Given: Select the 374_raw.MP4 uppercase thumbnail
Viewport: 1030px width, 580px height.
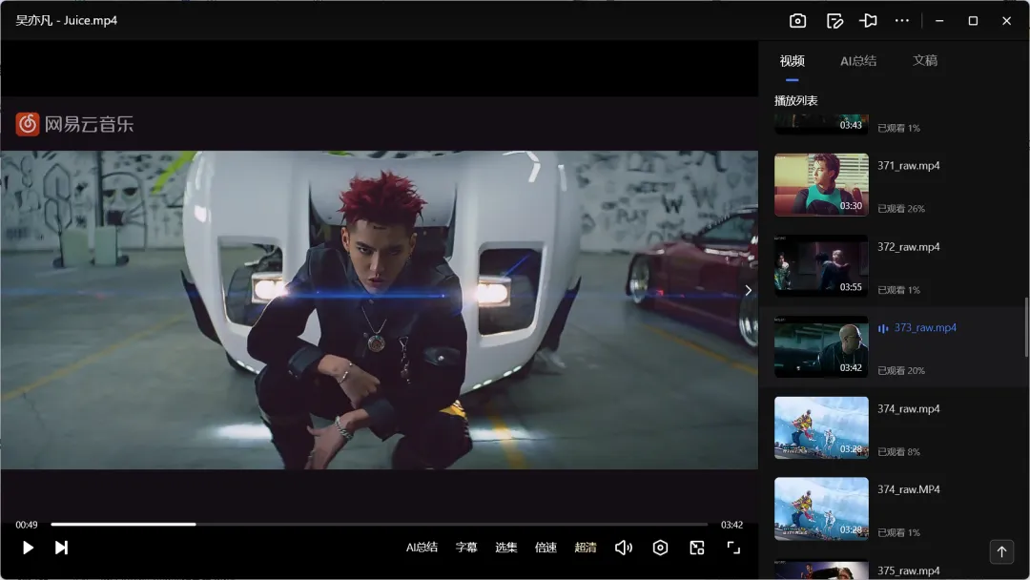Looking at the screenshot, I should (x=821, y=508).
